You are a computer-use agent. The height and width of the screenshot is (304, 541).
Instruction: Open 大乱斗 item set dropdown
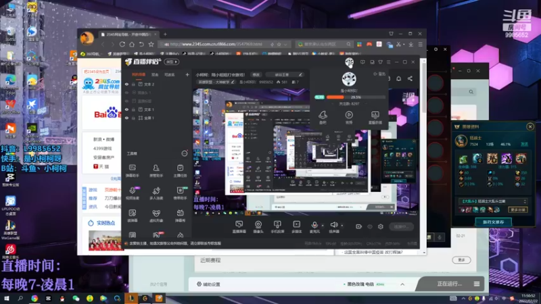point(493,201)
